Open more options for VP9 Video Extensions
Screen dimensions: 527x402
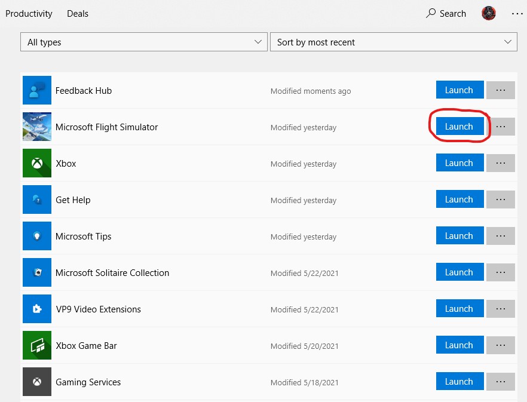501,309
